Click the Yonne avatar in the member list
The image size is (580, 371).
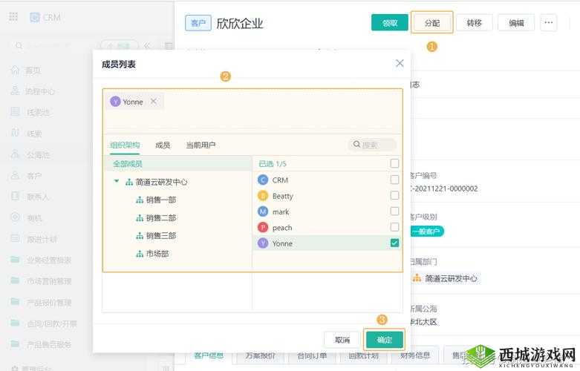pos(263,243)
